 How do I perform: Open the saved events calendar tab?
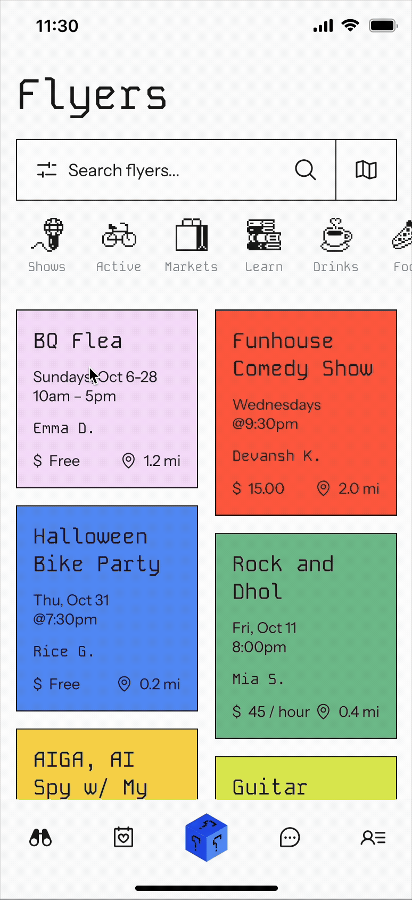pyautogui.click(x=123, y=837)
